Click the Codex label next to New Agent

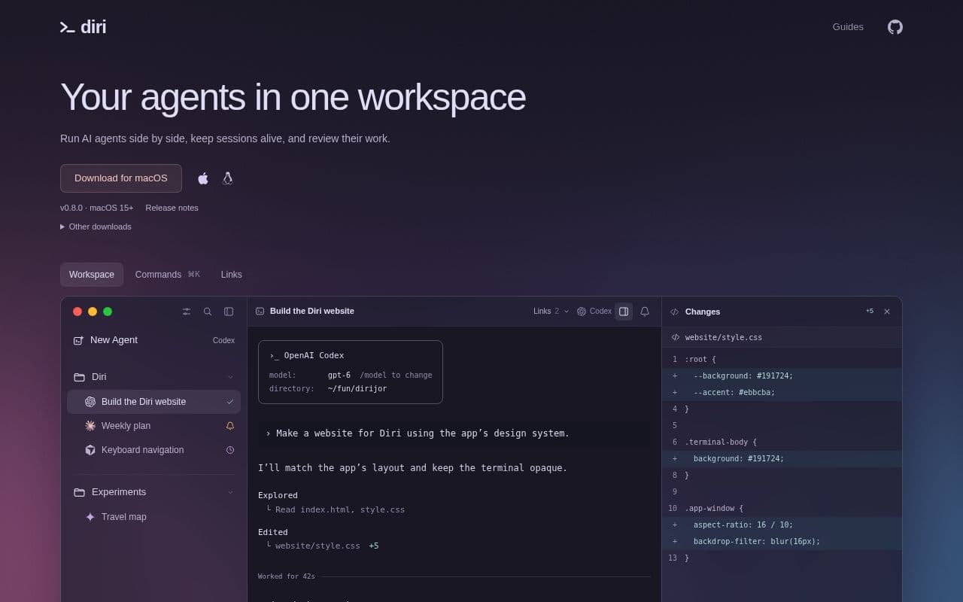click(223, 340)
